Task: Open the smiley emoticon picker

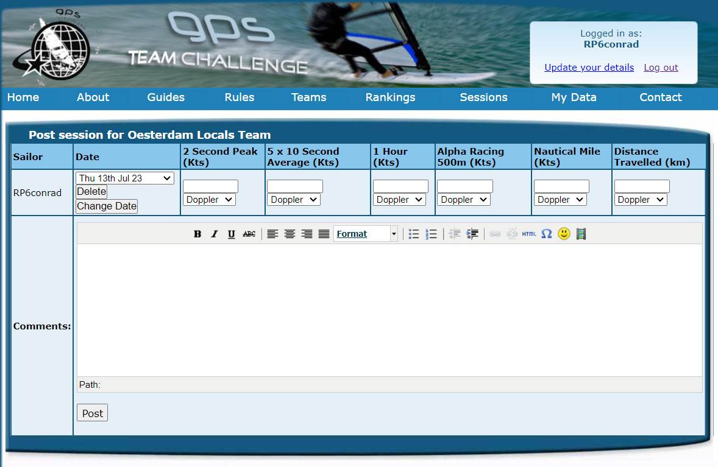Action: click(564, 234)
